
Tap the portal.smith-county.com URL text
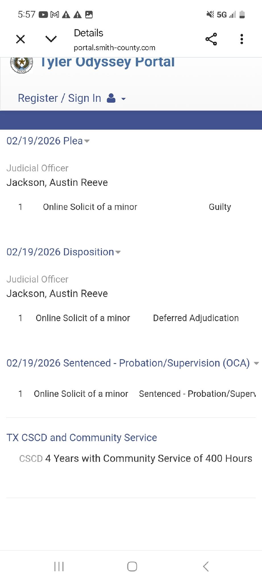tap(115, 48)
